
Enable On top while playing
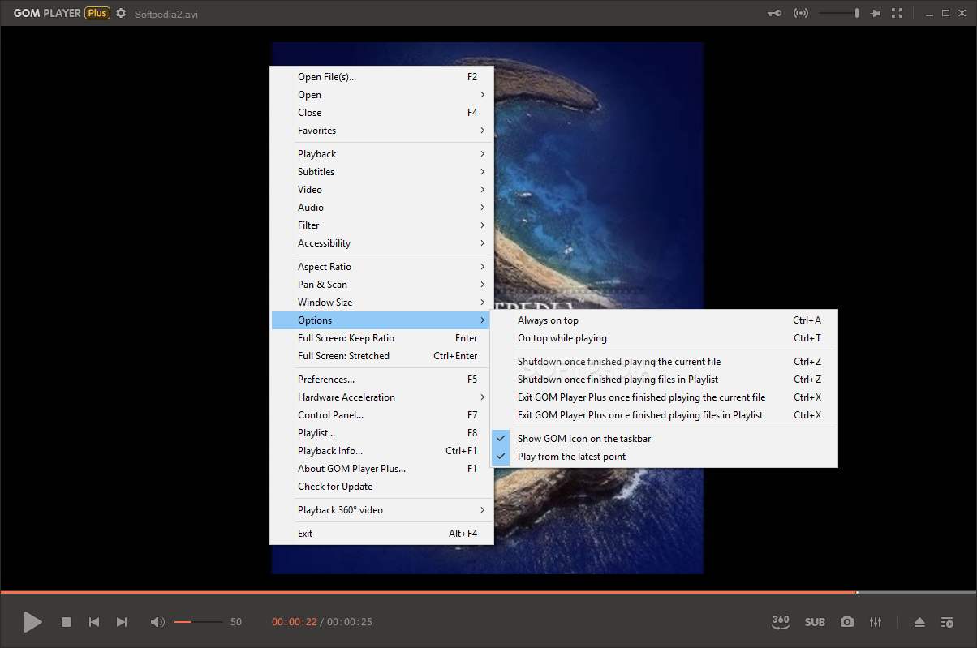[664, 338]
